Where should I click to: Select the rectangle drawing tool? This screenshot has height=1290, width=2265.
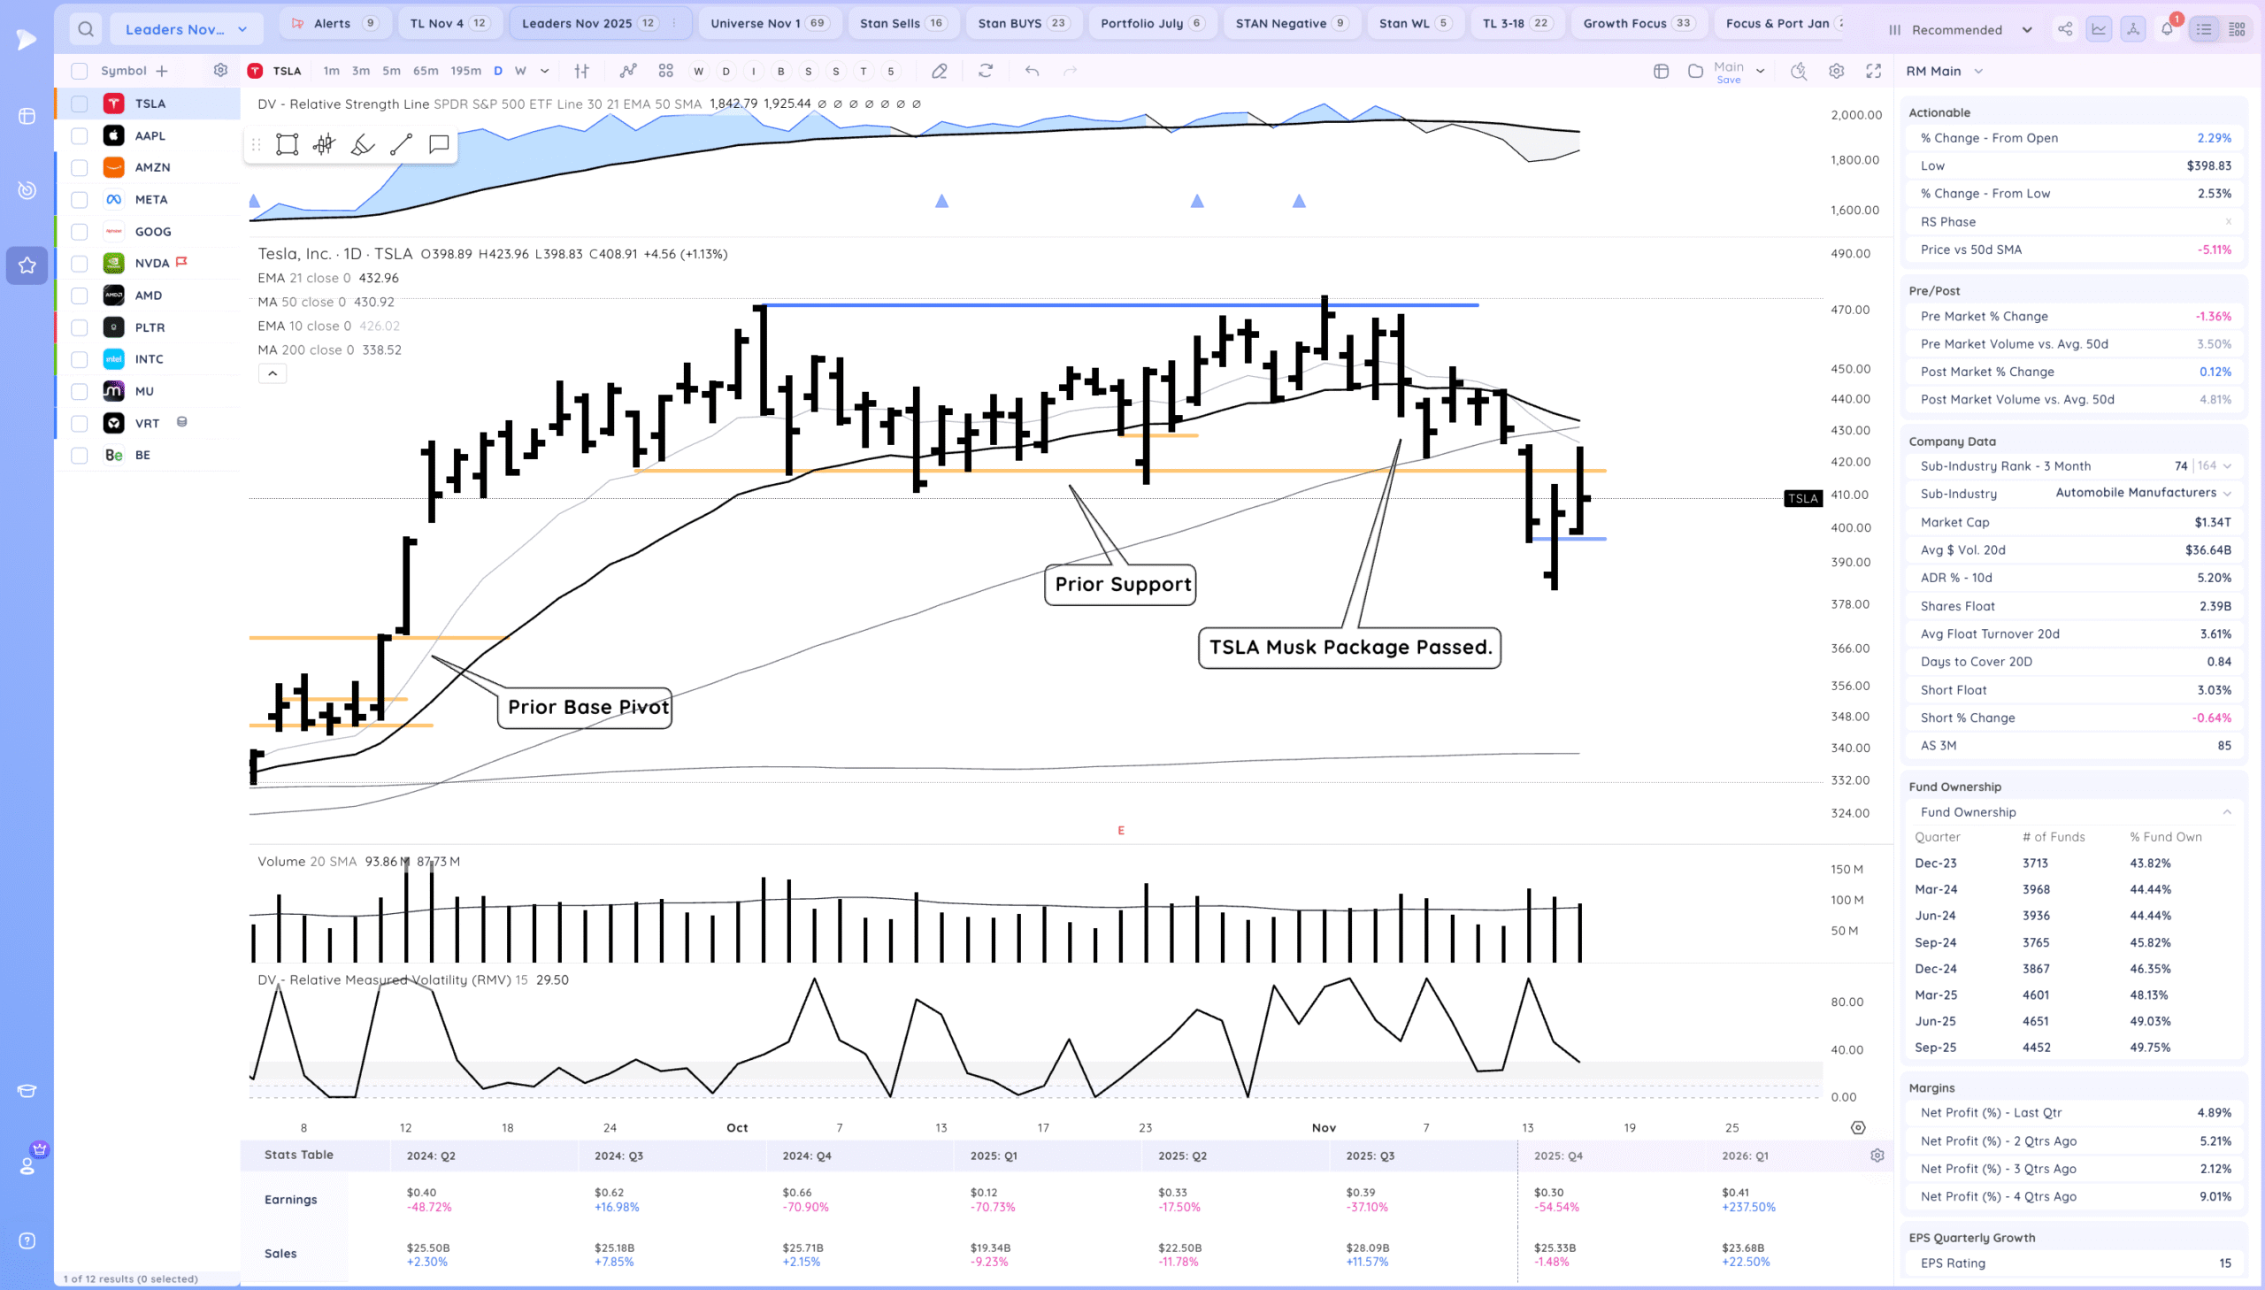pos(286,144)
